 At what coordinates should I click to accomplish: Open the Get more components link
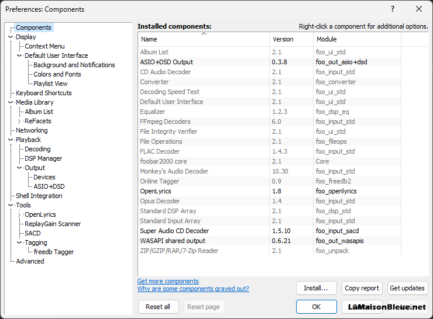point(168,281)
